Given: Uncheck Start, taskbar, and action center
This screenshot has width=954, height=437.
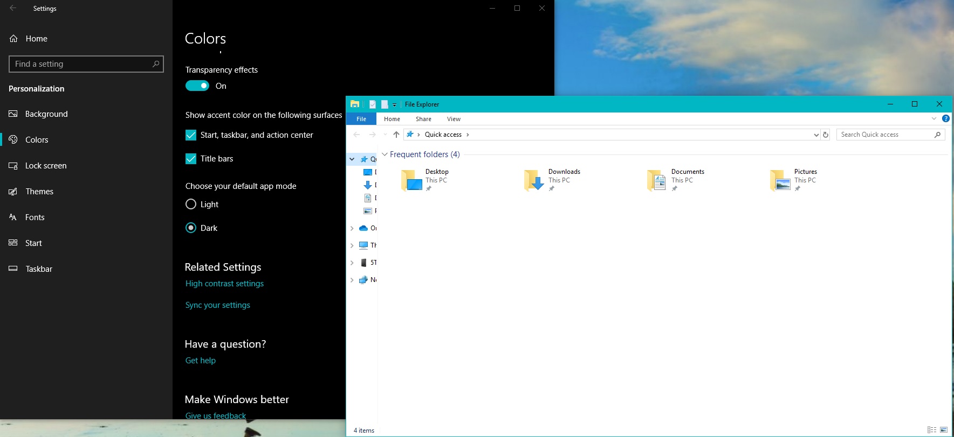Looking at the screenshot, I should pos(191,135).
